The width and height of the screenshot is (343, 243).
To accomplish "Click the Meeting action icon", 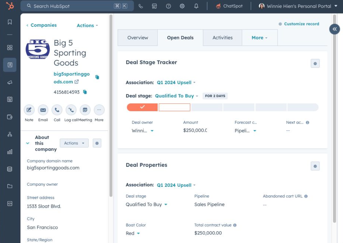I will pyautogui.click(x=85, y=110).
